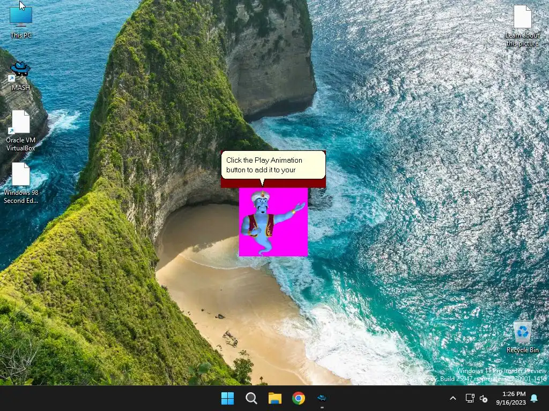Click the Genie speech balloon
The width and height of the screenshot is (549, 411).
click(x=273, y=166)
